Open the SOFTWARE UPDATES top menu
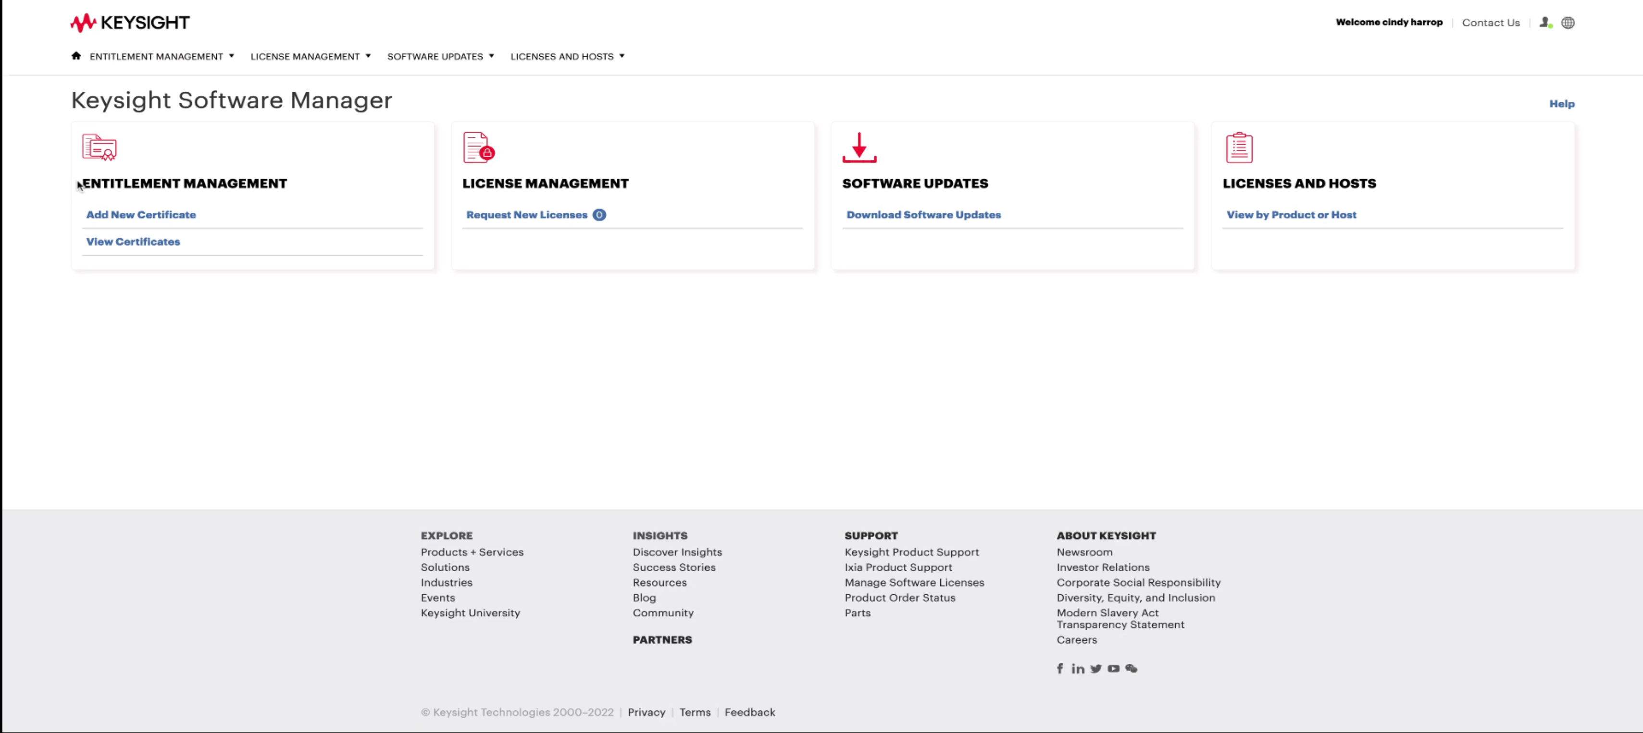 (435, 56)
